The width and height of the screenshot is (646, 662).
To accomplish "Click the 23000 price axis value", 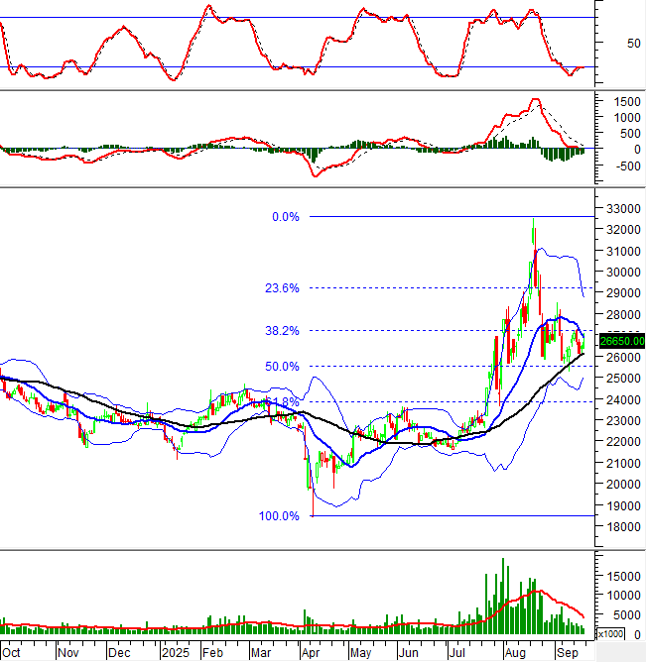I will tap(623, 421).
